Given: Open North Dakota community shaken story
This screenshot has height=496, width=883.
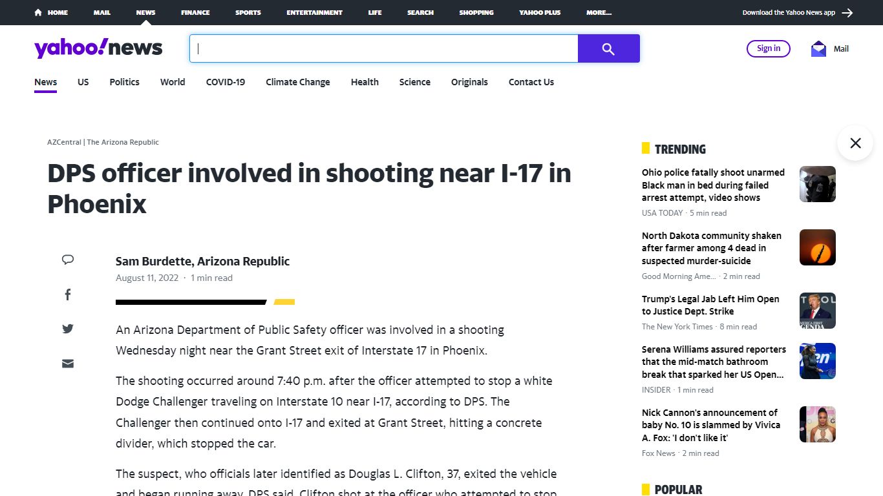Looking at the screenshot, I should tap(712, 249).
